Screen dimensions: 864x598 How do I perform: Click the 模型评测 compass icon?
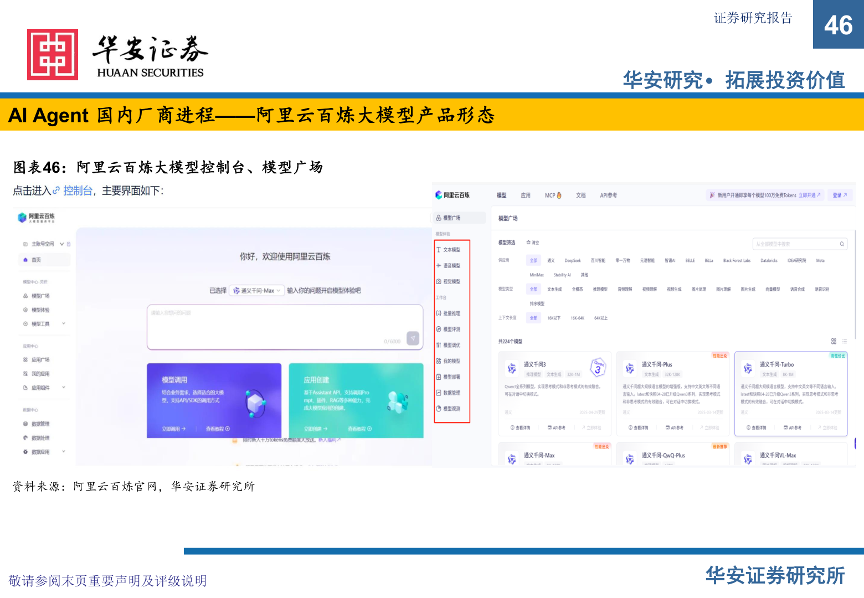click(439, 329)
